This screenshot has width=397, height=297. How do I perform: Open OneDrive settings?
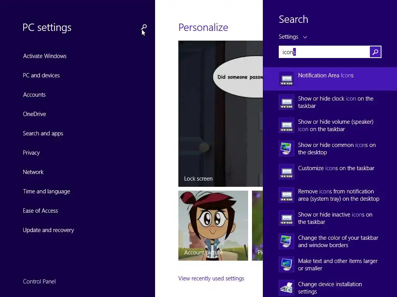point(35,114)
